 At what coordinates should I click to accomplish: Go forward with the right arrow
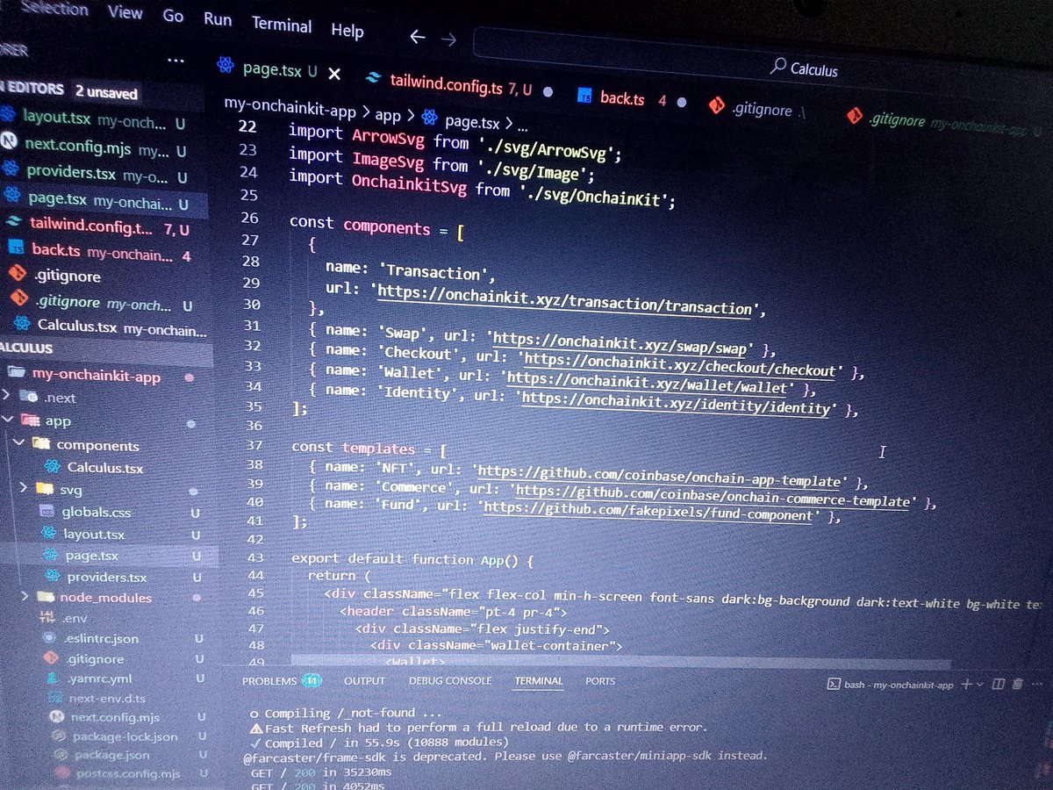point(448,39)
